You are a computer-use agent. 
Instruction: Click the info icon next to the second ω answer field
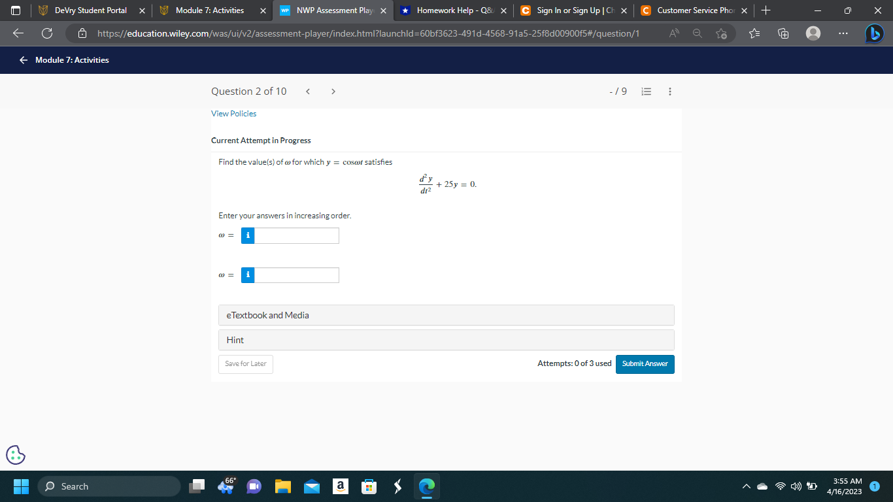click(247, 275)
